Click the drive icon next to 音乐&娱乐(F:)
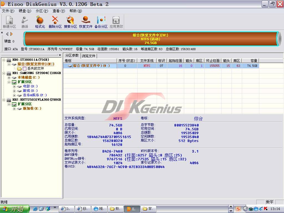Image resolution: width=284 pixels, height=213 pixels. click(19, 95)
